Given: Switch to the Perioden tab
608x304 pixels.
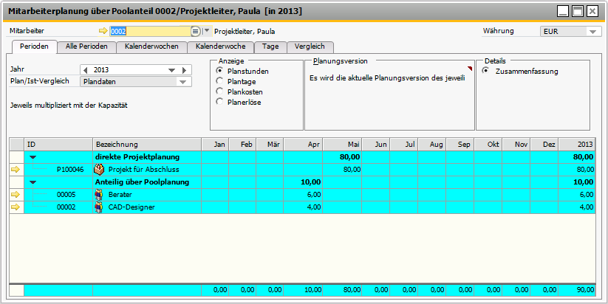Looking at the screenshot, I should (34, 46).
